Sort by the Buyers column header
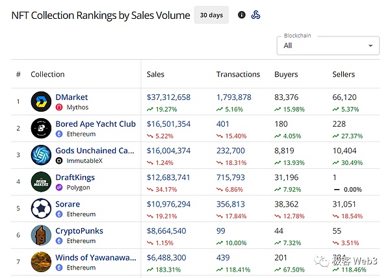390x278 pixels. [287, 75]
